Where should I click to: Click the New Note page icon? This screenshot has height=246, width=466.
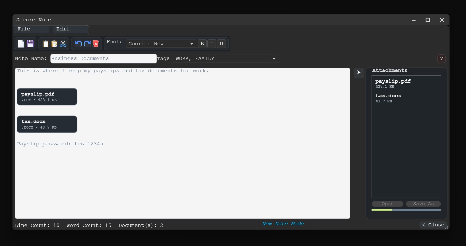pos(21,44)
